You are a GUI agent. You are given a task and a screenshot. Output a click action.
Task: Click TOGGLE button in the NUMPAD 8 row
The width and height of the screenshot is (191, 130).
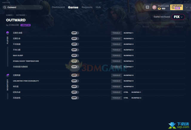[x=116, y=75]
